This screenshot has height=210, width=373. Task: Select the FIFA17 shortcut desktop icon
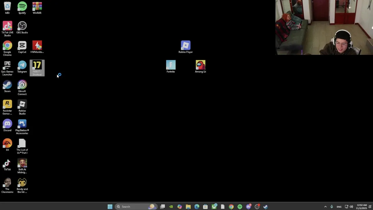coord(37,68)
